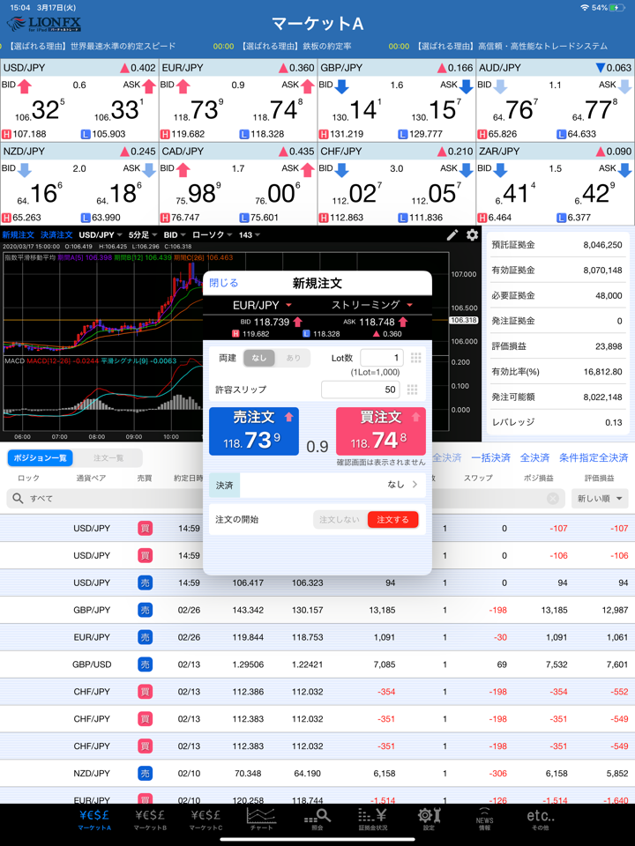The image size is (635, 846).
Task: Click the 許容スリップ input field
Action: [x=361, y=390]
